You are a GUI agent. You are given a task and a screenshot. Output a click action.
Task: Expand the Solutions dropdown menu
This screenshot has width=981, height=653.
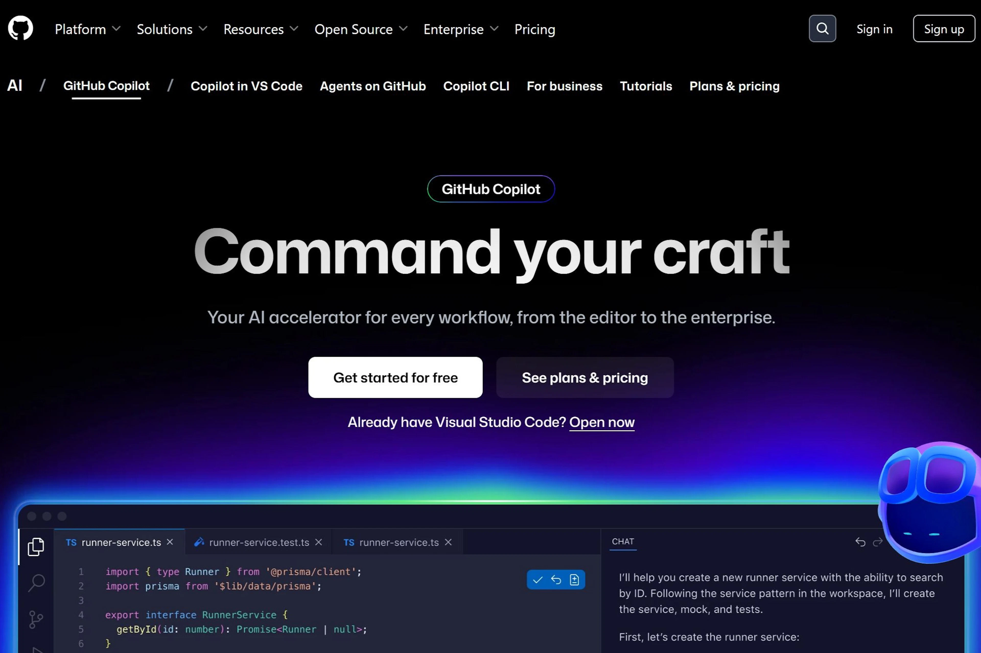tap(172, 29)
